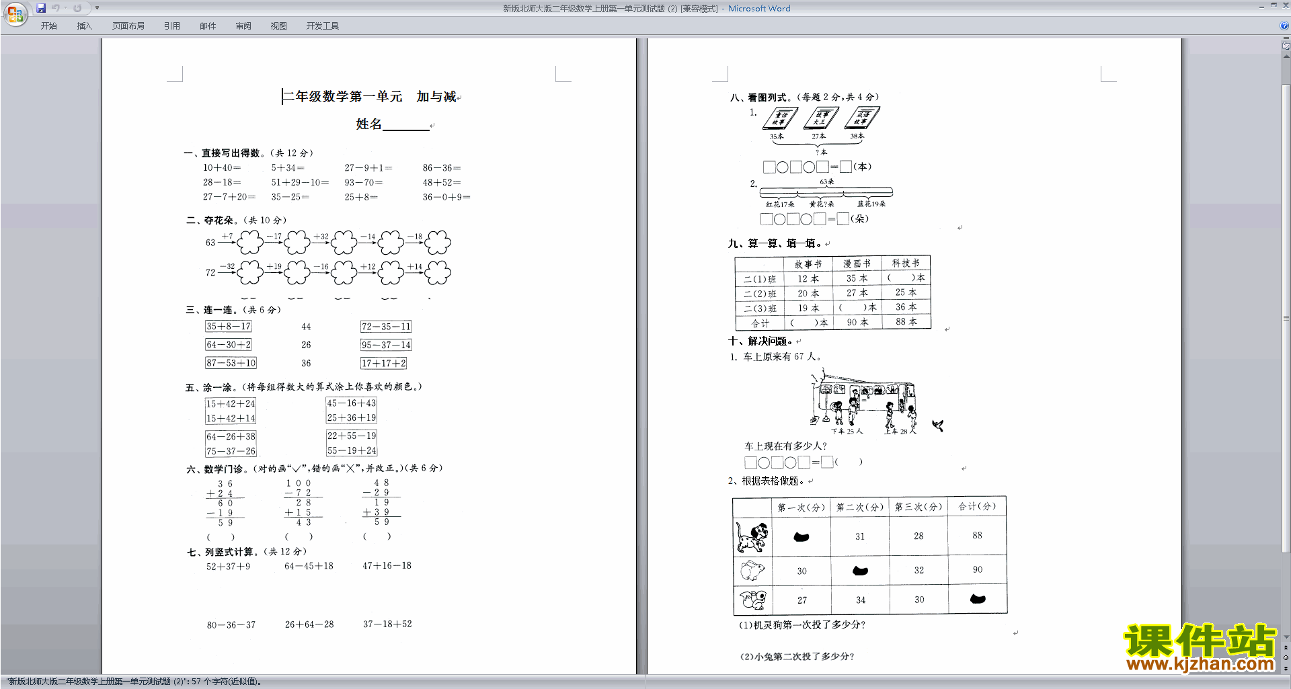Open the 开始 ribbon tab
The image size is (1291, 689).
click(48, 26)
